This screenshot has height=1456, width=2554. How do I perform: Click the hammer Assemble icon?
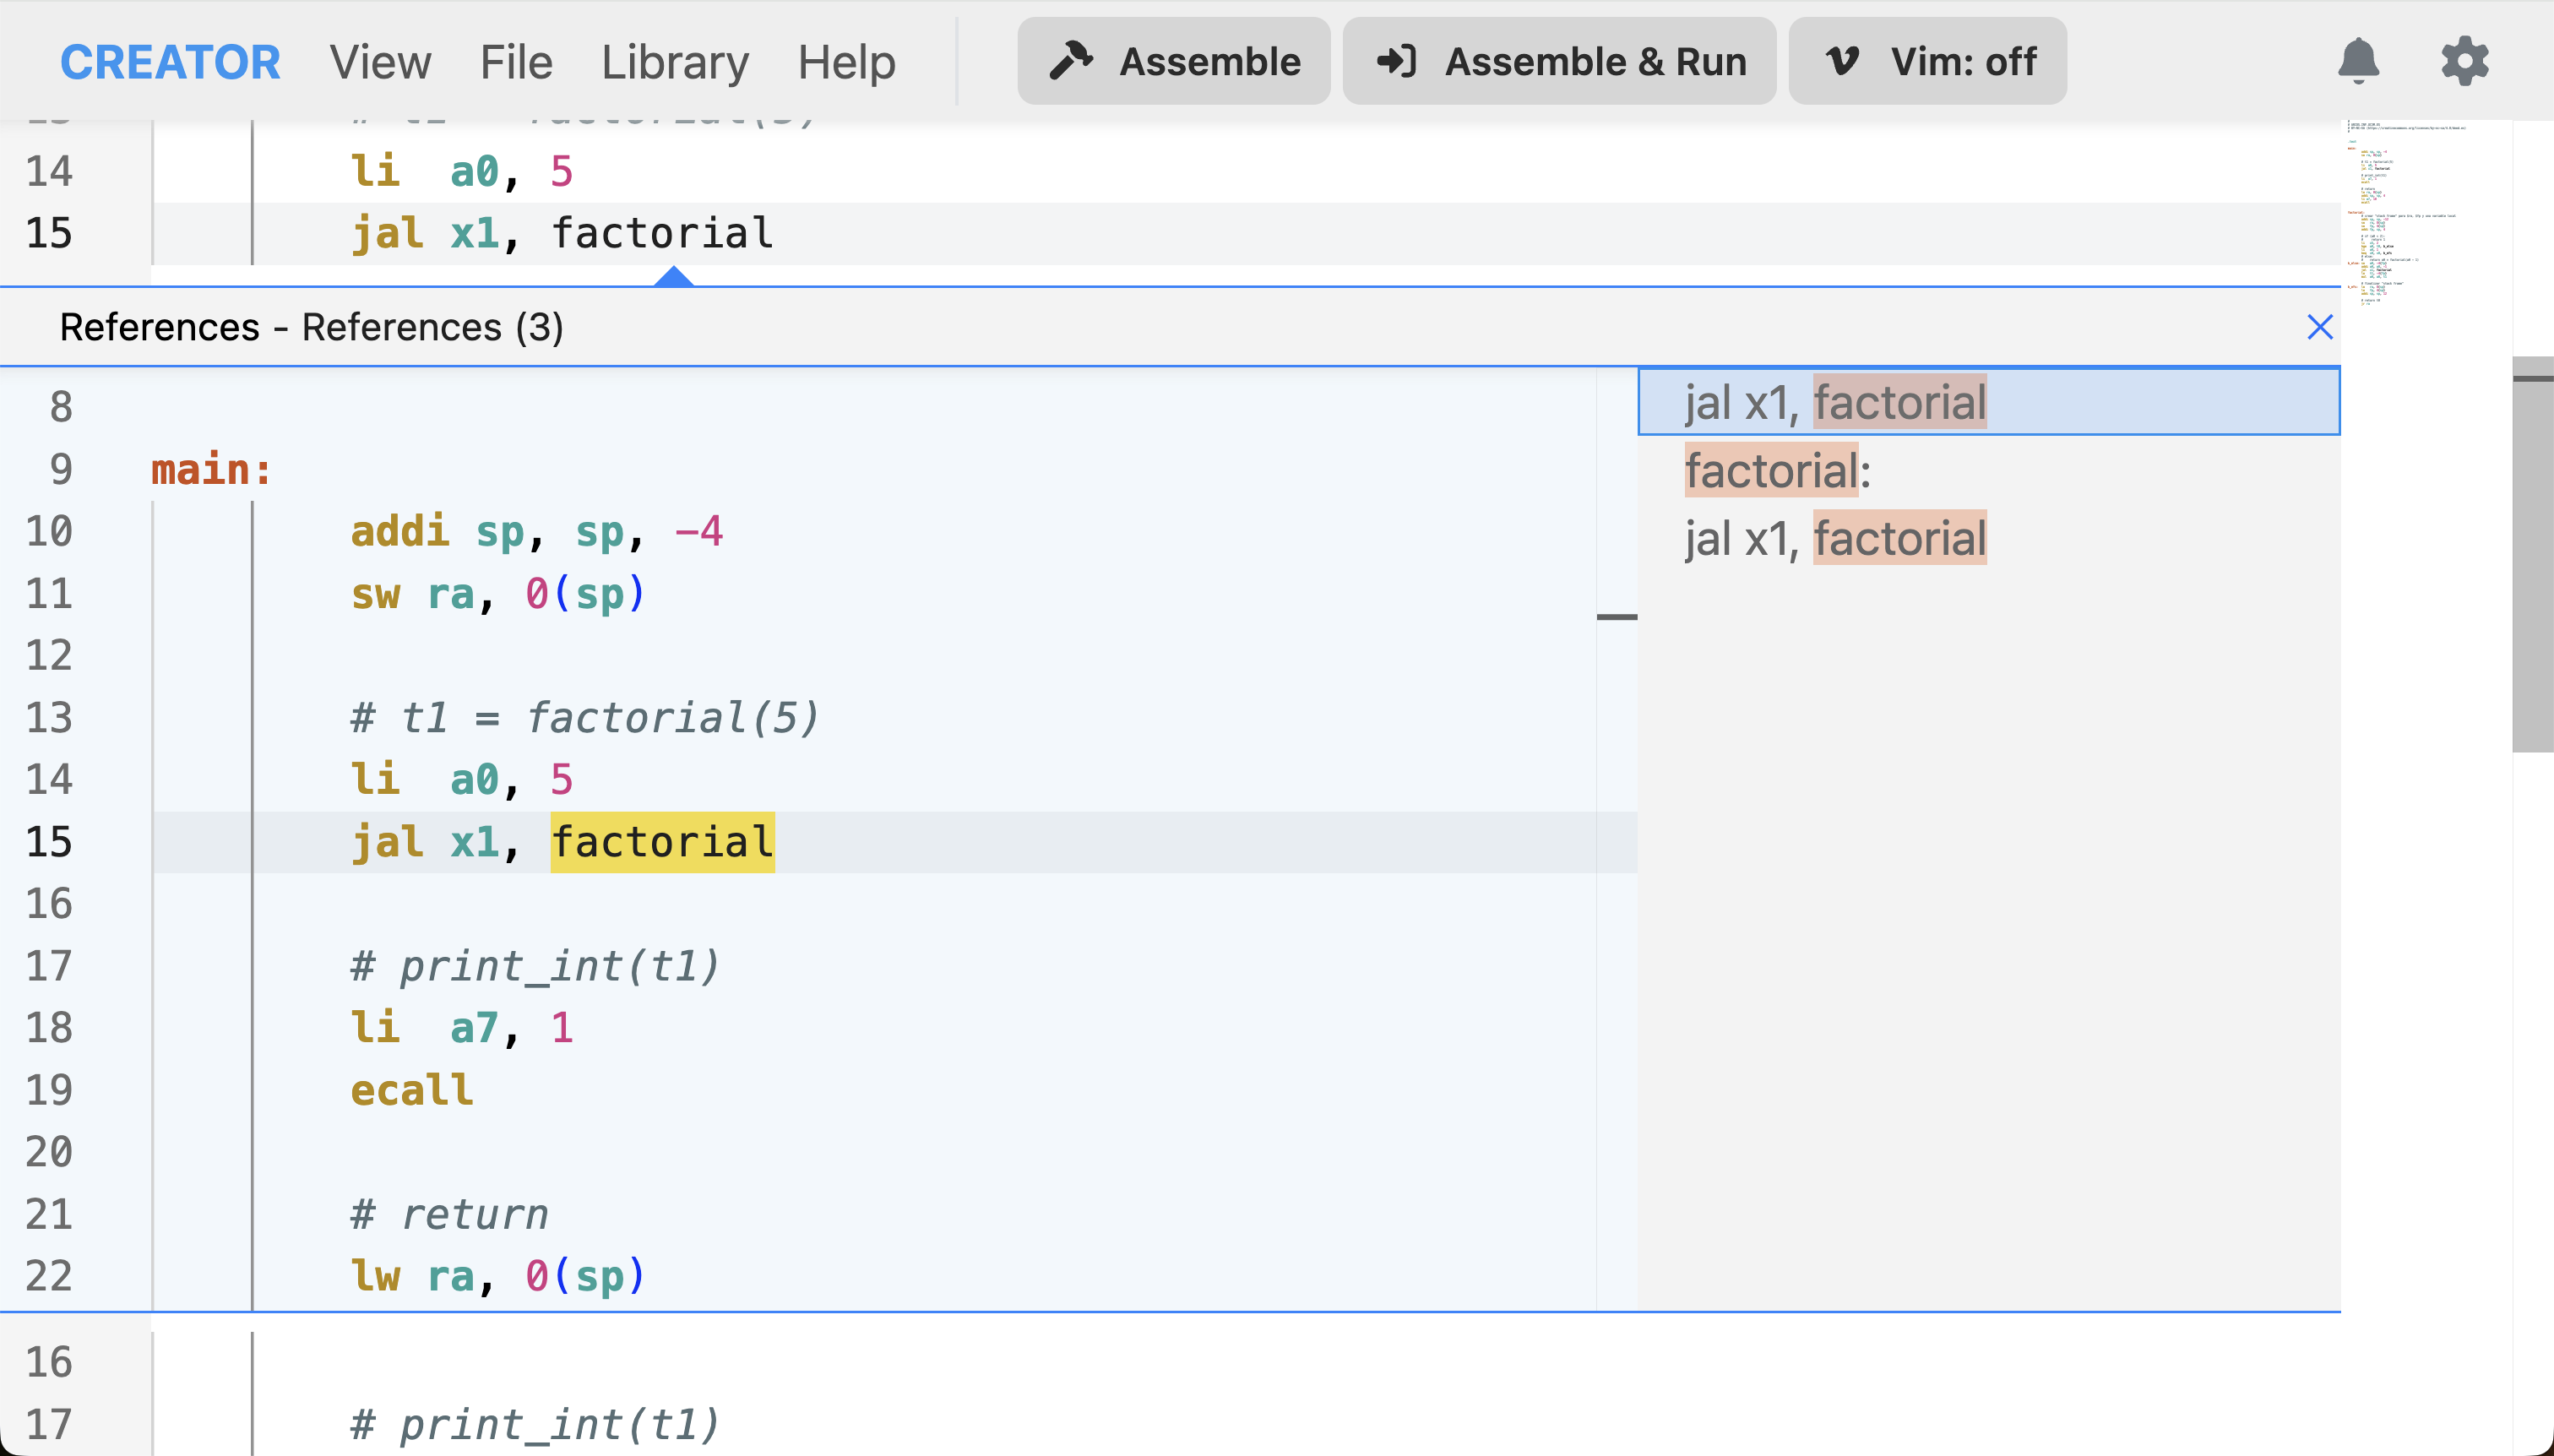click(1070, 61)
